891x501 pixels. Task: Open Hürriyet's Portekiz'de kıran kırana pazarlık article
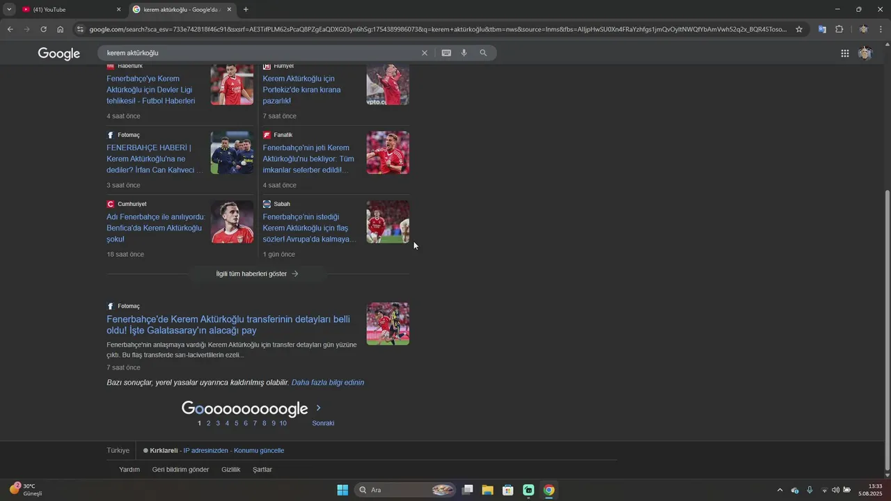click(301, 90)
